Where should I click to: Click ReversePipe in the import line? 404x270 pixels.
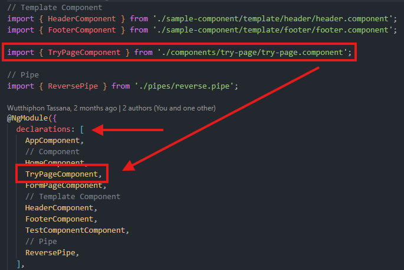click(73, 86)
